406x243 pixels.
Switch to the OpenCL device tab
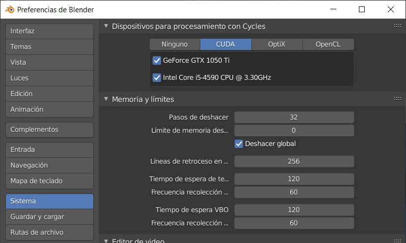click(328, 44)
